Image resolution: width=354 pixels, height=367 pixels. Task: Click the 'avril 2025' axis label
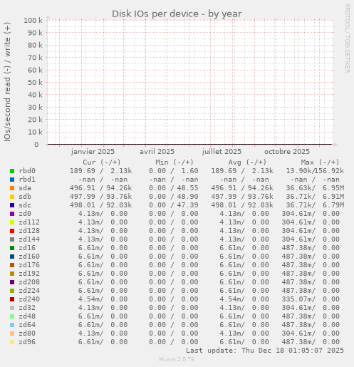point(157,152)
